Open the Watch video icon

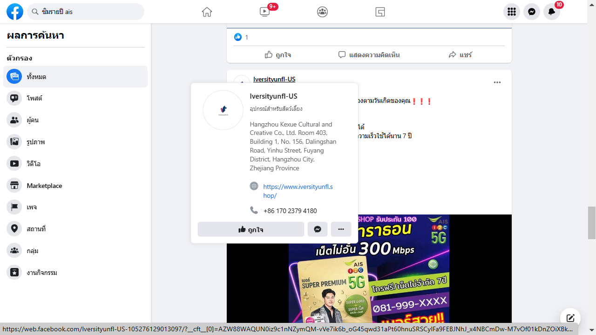coord(264,12)
